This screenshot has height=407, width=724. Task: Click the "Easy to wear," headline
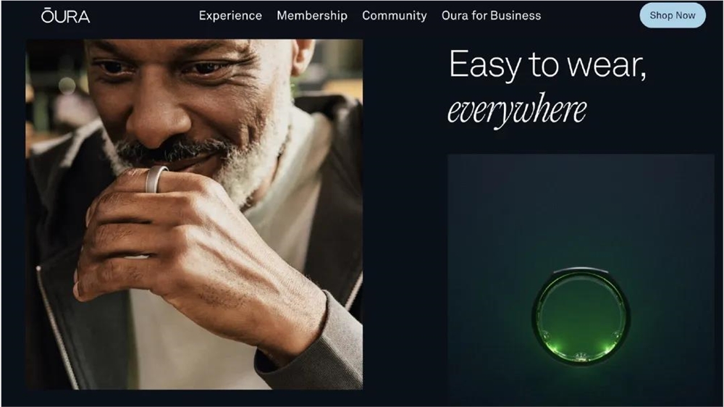(547, 64)
